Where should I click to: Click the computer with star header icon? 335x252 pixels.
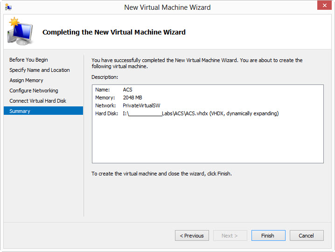(x=19, y=32)
